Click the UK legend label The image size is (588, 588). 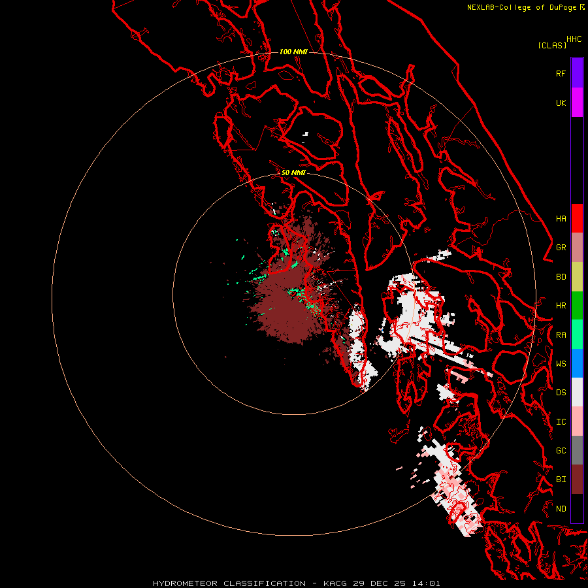coord(561,103)
